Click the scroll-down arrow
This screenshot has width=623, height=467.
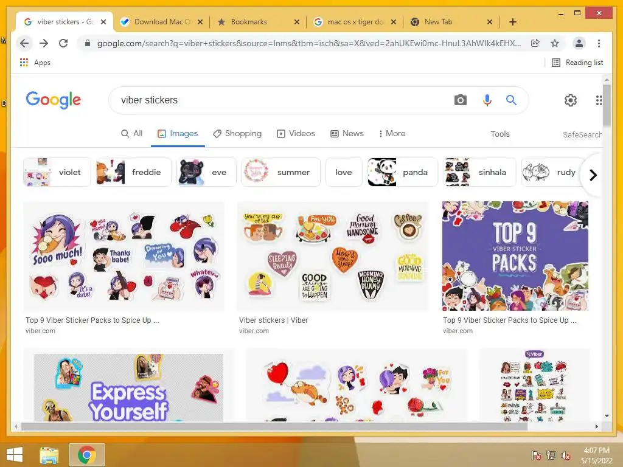607,416
